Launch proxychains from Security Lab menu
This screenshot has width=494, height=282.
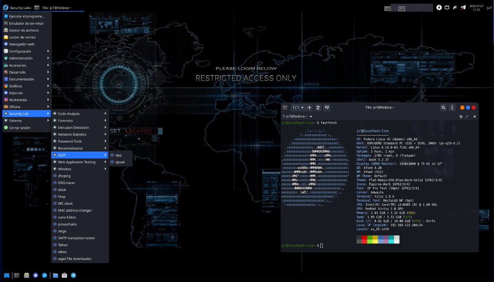click(x=80, y=224)
